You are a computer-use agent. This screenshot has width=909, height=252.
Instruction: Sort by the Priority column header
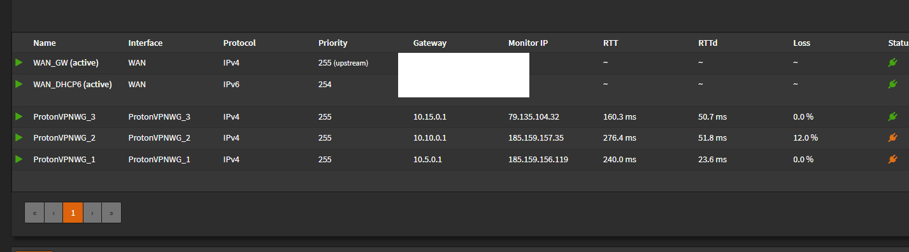coord(333,43)
